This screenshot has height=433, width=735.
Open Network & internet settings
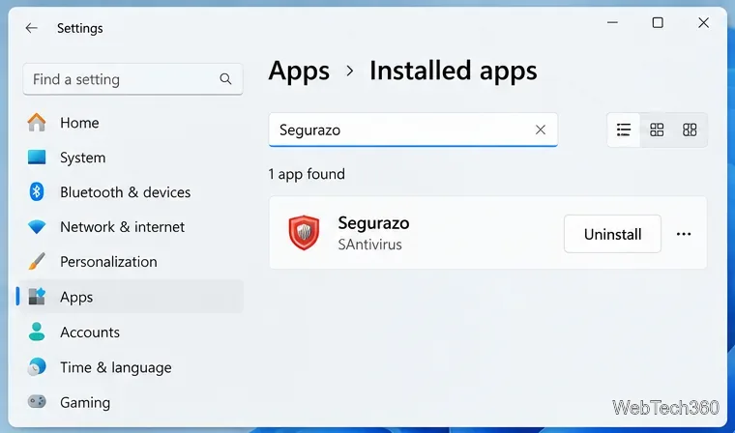(132, 227)
